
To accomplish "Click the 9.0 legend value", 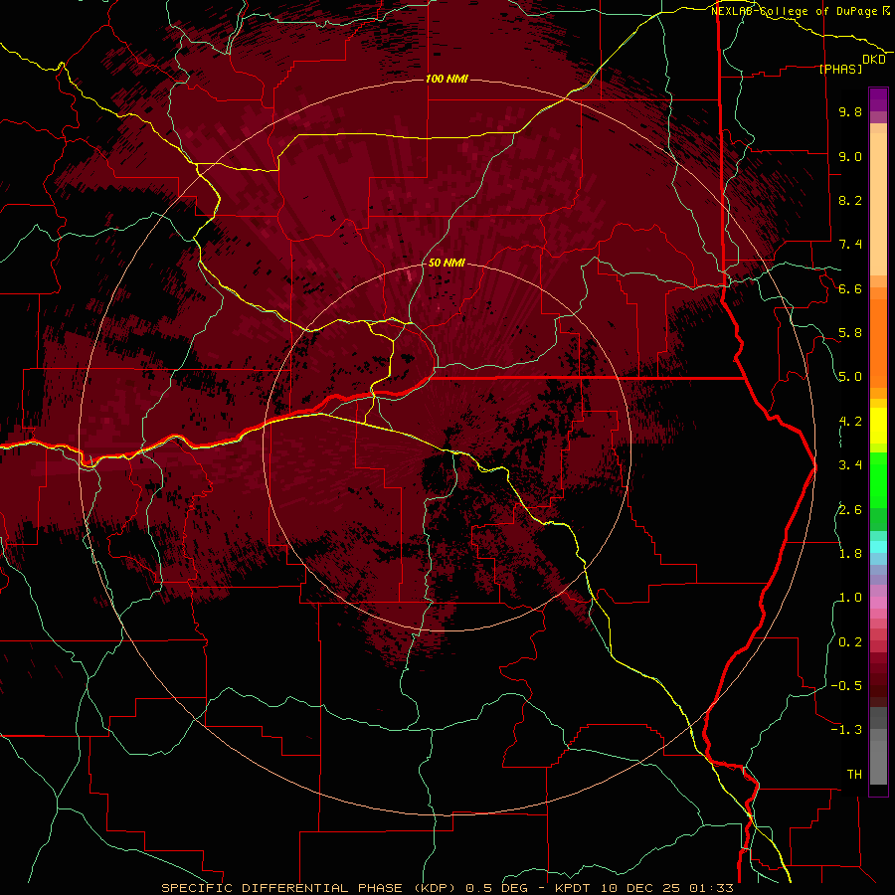I will click(850, 156).
